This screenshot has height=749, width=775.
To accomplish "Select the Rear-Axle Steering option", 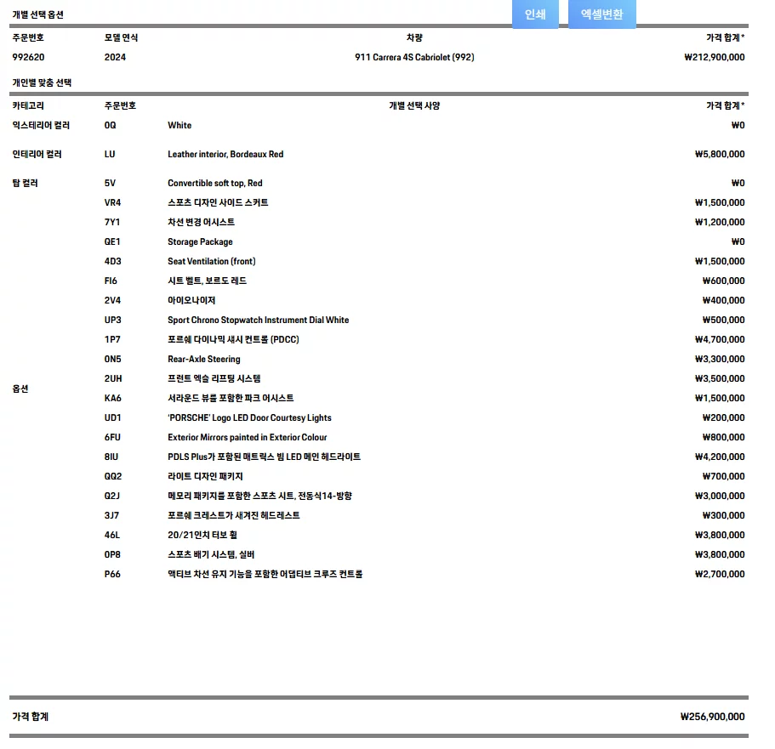I will [x=203, y=360].
